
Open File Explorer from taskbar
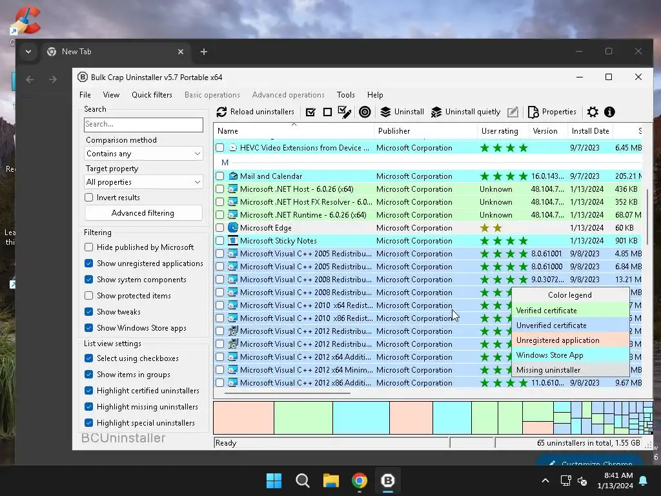point(331,480)
